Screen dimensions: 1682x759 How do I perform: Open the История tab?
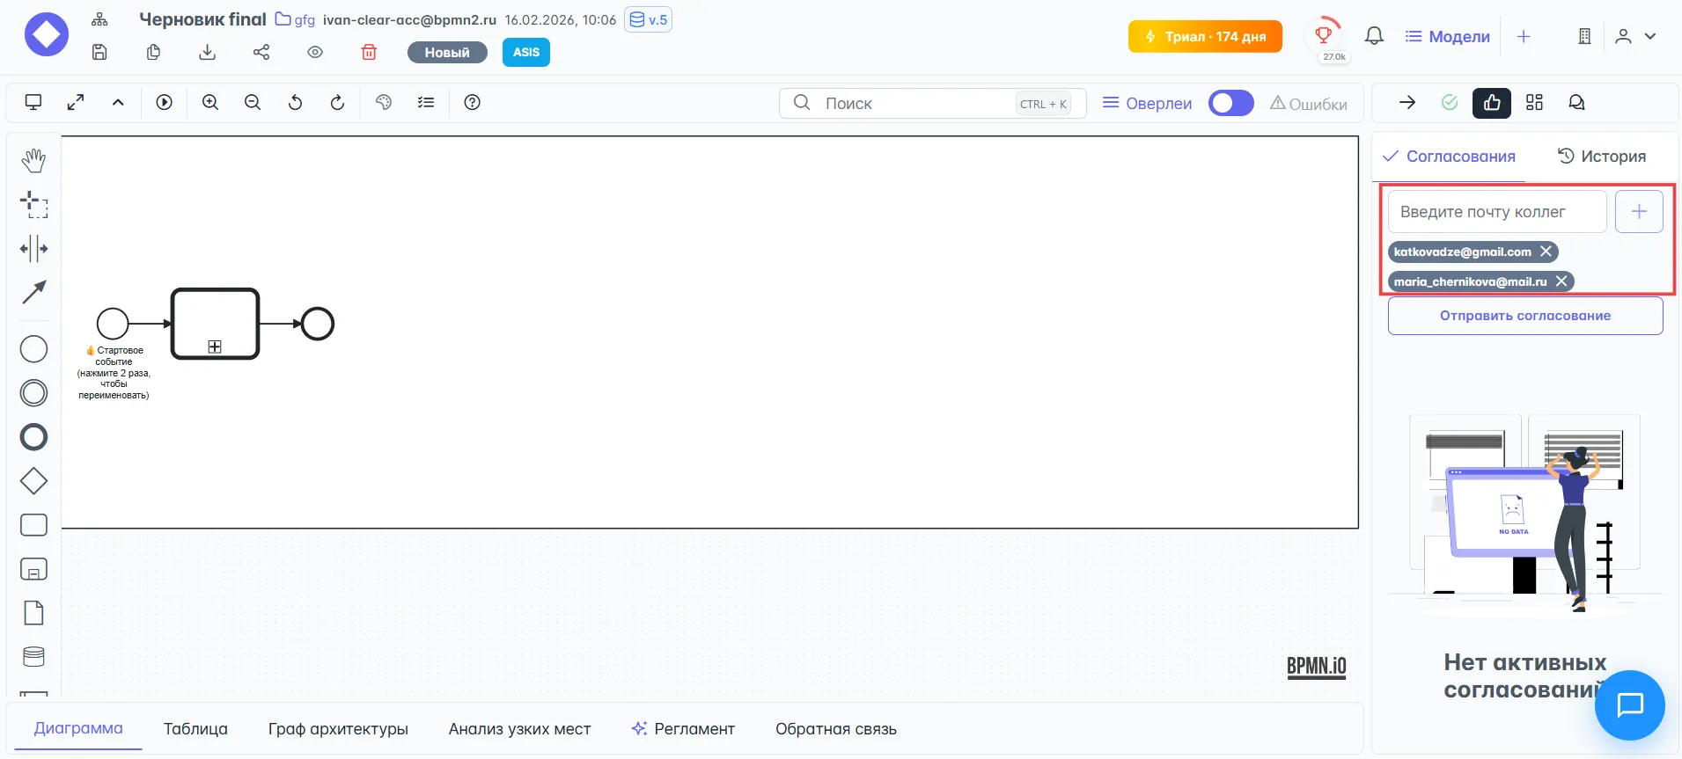click(x=1601, y=157)
